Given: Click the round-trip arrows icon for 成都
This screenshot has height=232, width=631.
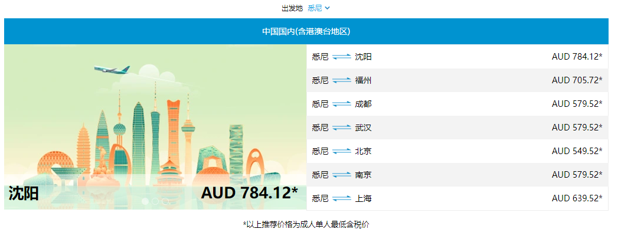Looking at the screenshot, I should (x=342, y=104).
